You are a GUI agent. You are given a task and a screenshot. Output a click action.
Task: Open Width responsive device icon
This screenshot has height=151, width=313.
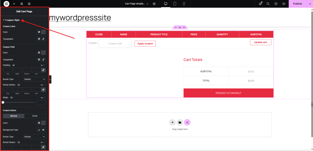(12, 98)
